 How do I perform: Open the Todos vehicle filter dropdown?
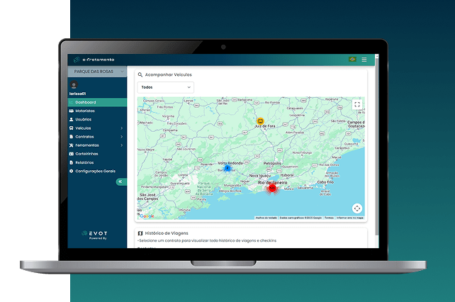165,87
